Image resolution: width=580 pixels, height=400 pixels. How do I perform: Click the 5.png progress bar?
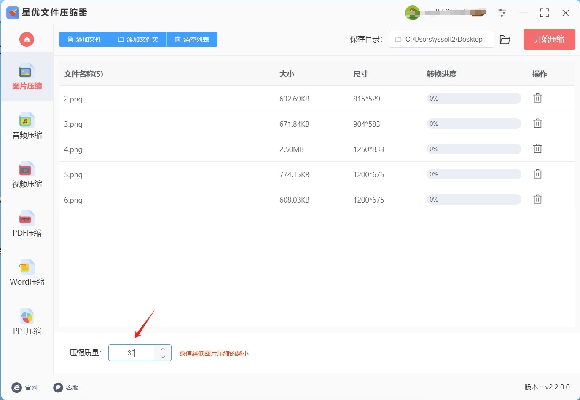tap(474, 174)
